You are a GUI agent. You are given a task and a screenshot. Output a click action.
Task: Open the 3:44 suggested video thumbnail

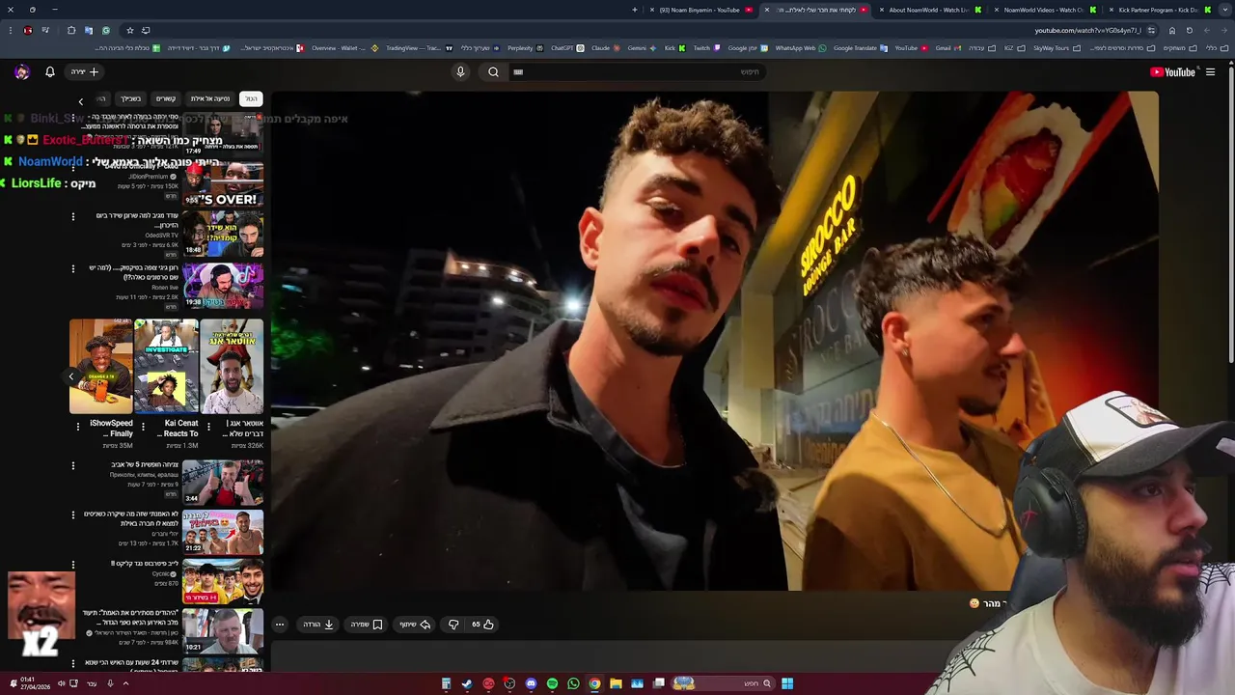point(223,483)
